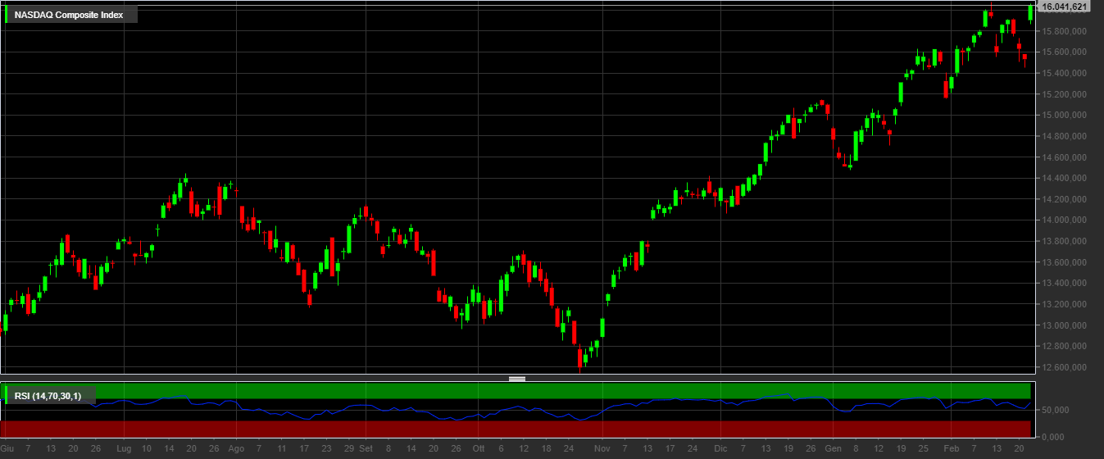This screenshot has height=459, width=1104.
Task: Click the RSI 50,000 axis value
Action: coord(1055,410)
